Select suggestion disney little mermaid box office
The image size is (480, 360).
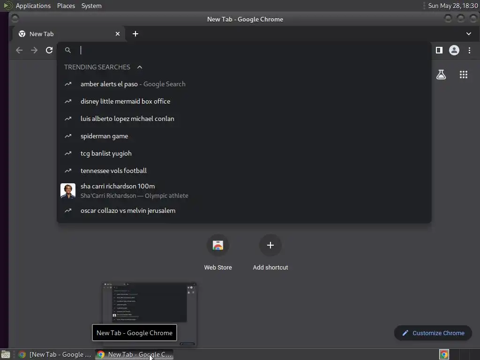coord(244,101)
